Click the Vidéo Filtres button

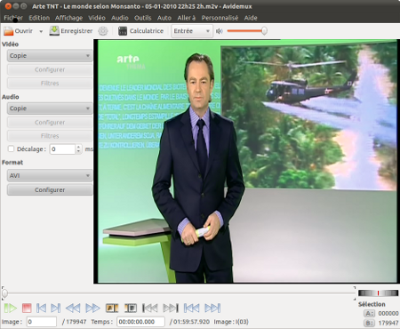tap(50, 84)
